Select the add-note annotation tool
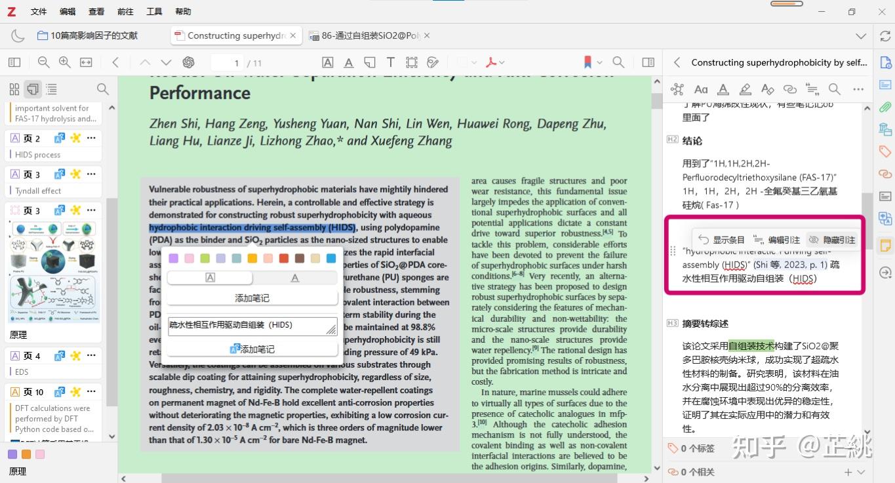 click(x=370, y=62)
